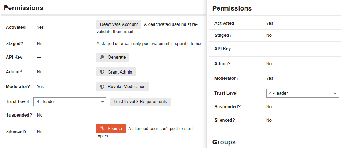Generate an API key
The height and width of the screenshot is (148, 341).
point(113,57)
